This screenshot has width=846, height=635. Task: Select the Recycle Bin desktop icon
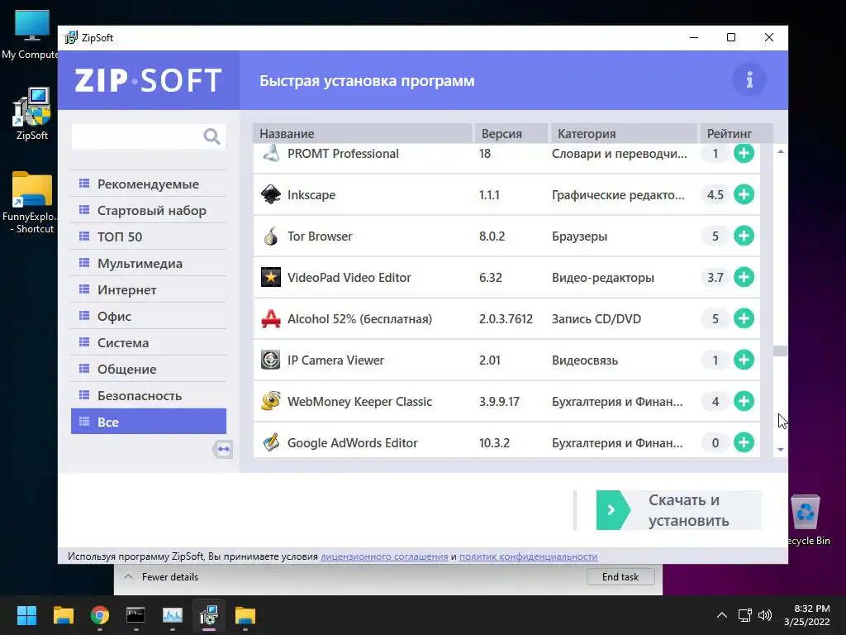pos(807,521)
